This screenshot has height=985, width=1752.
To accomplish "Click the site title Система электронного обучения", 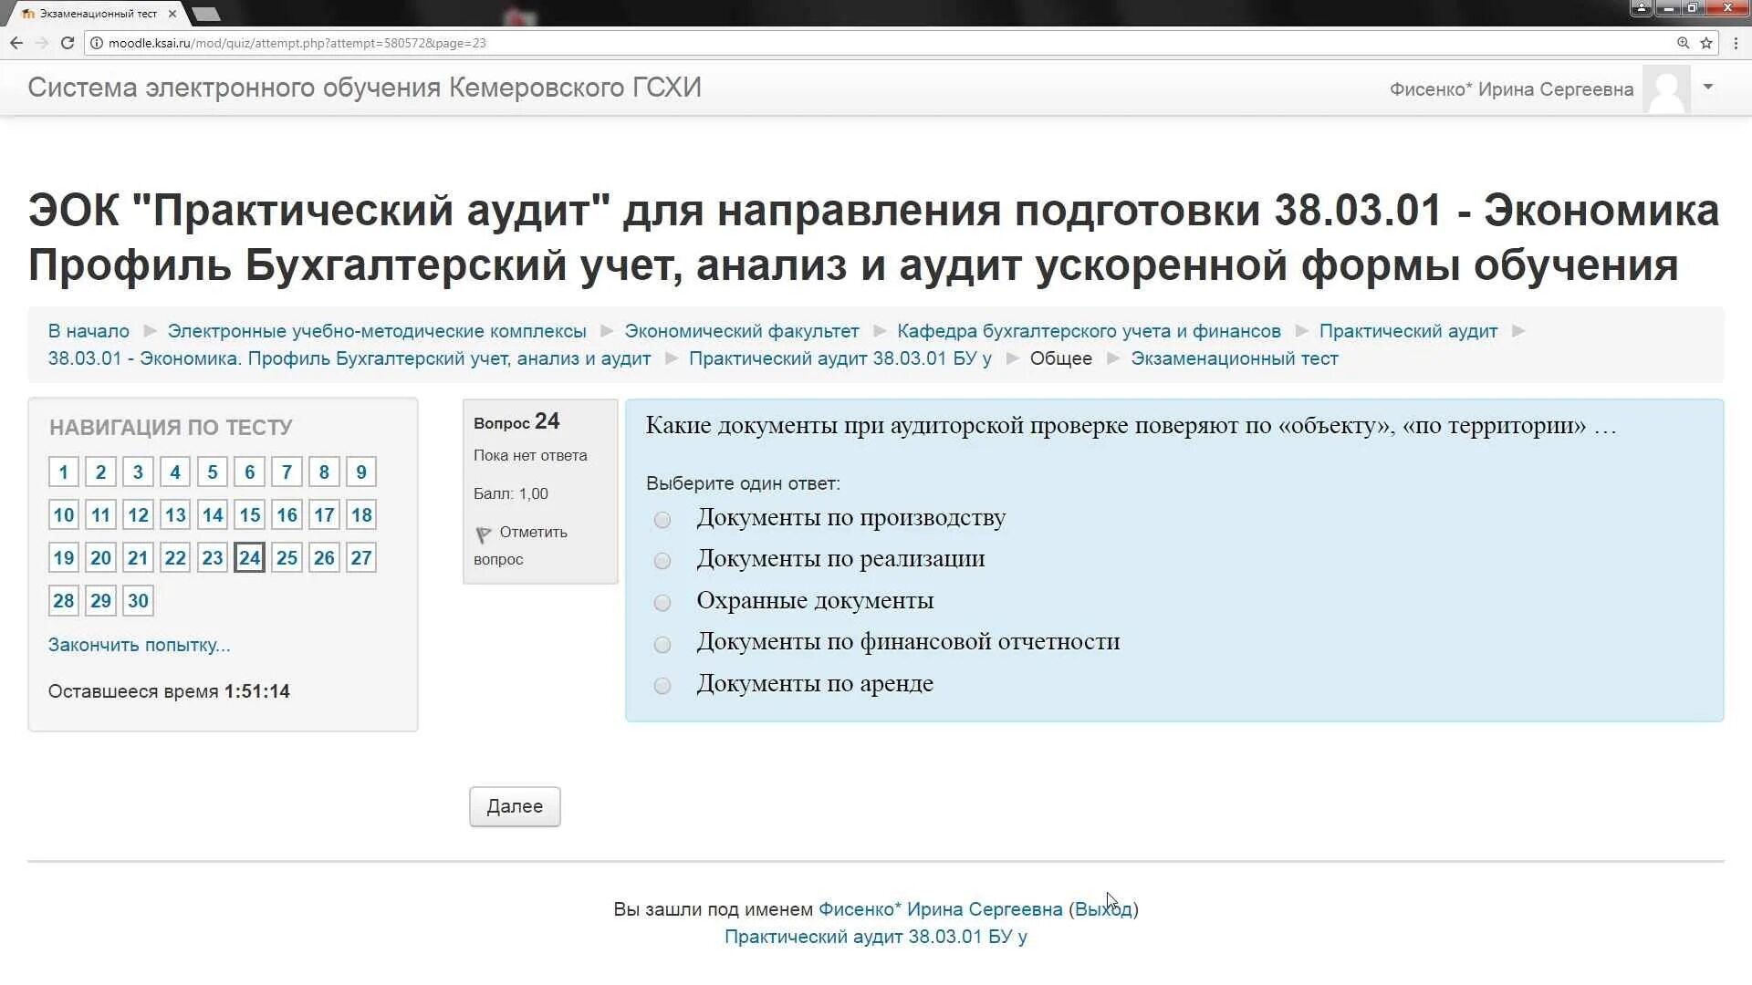I will coord(364,88).
